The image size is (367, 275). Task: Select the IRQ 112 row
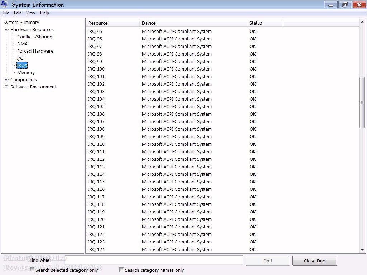pyautogui.click(x=222, y=159)
